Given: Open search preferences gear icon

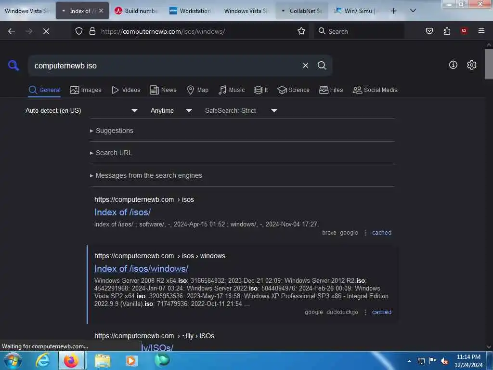Looking at the screenshot, I should pyautogui.click(x=471, y=65).
